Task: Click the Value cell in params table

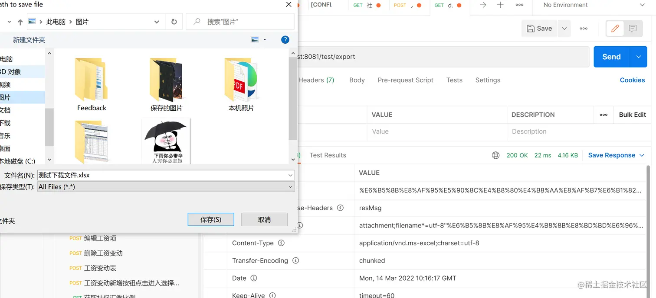Action: [x=437, y=131]
